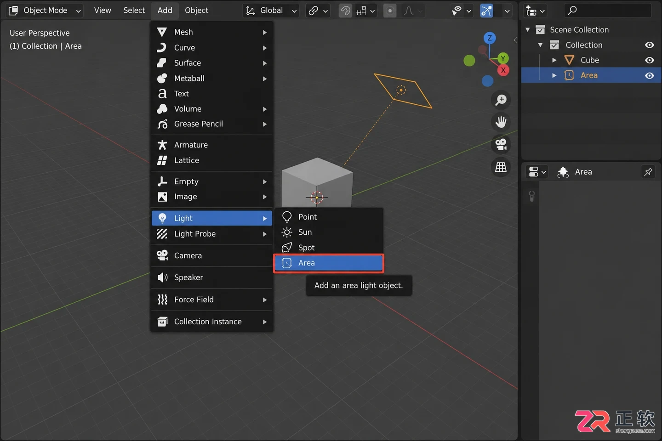
Task: Click the Scene Collection label
Action: tap(579, 30)
